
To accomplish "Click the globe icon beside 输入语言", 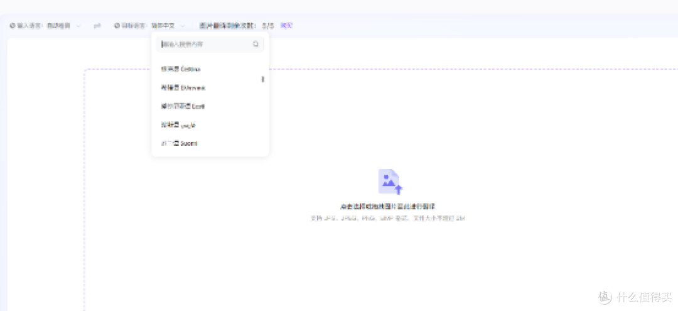I will tap(12, 26).
